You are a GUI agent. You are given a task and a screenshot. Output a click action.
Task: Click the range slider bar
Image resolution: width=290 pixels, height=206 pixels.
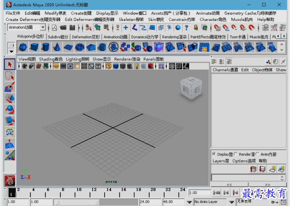click(77, 202)
